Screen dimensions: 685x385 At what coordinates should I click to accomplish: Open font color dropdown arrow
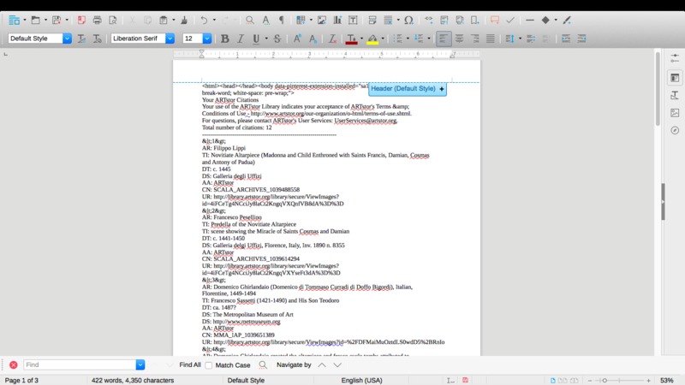361,38
